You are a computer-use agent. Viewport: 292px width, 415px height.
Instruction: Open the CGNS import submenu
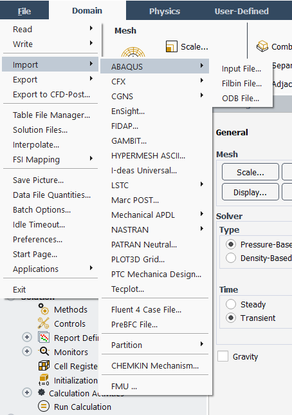click(155, 97)
